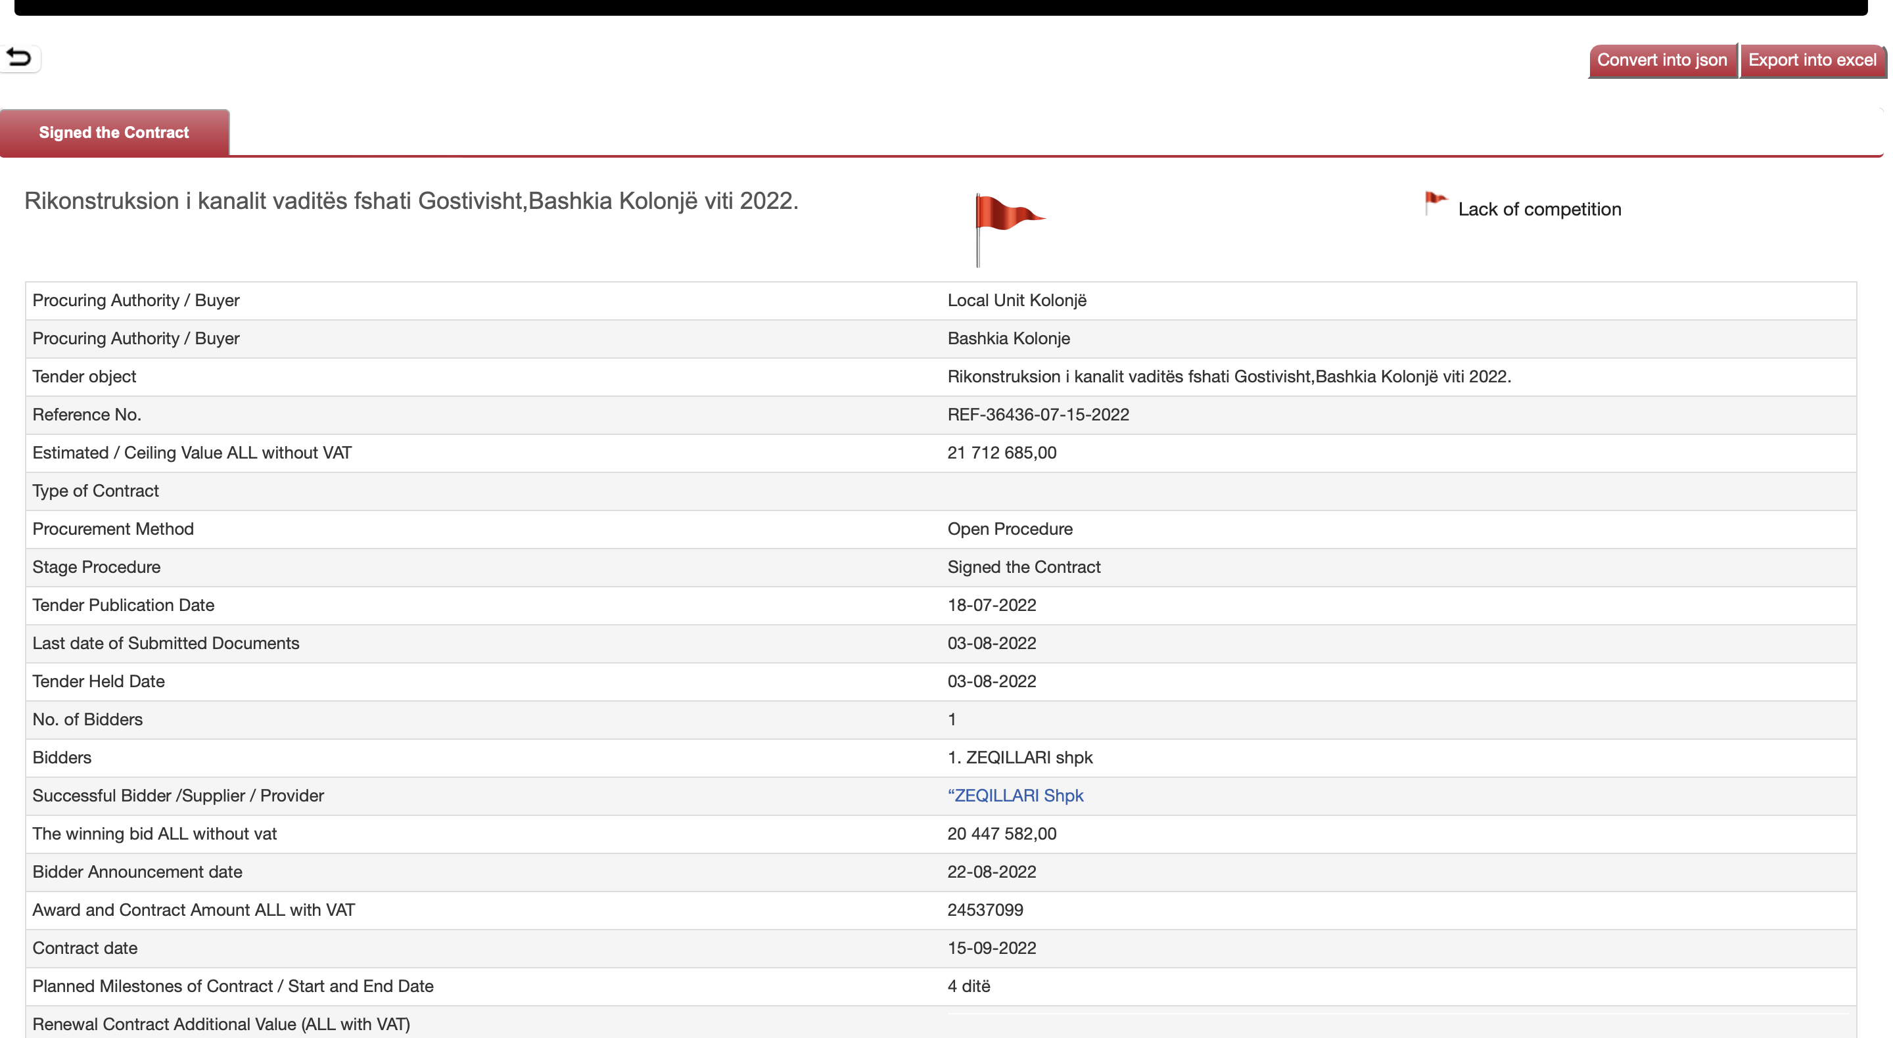Click the 4 ditë milestone value
1893x1038 pixels.
[x=969, y=987]
